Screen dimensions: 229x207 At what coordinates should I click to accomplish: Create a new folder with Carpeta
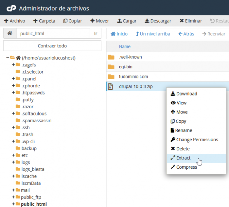pyautogui.click(x=44, y=21)
